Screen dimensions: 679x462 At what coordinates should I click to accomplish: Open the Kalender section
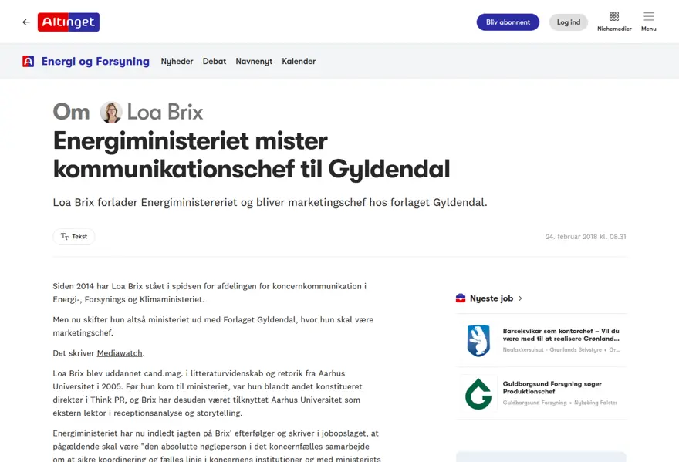[x=299, y=61]
